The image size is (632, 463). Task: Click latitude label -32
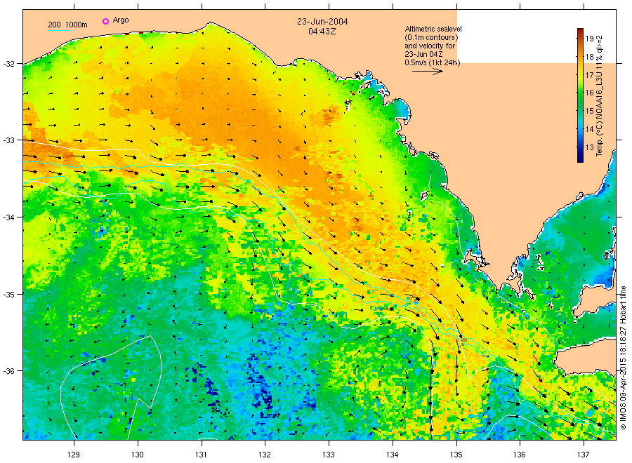click(x=9, y=64)
